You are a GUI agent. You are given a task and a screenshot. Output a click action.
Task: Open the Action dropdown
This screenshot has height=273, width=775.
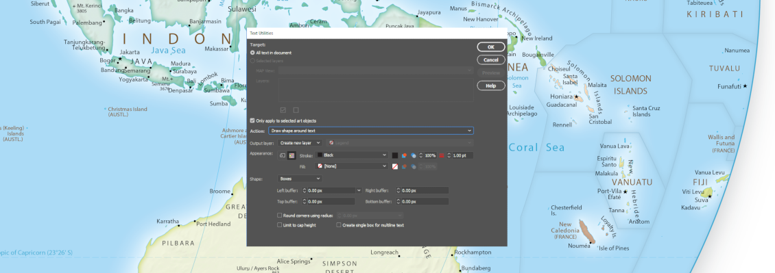(371, 131)
